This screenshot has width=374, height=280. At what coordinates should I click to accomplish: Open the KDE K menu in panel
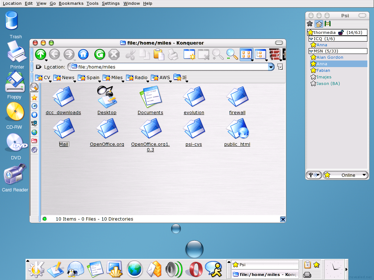coord(36,269)
